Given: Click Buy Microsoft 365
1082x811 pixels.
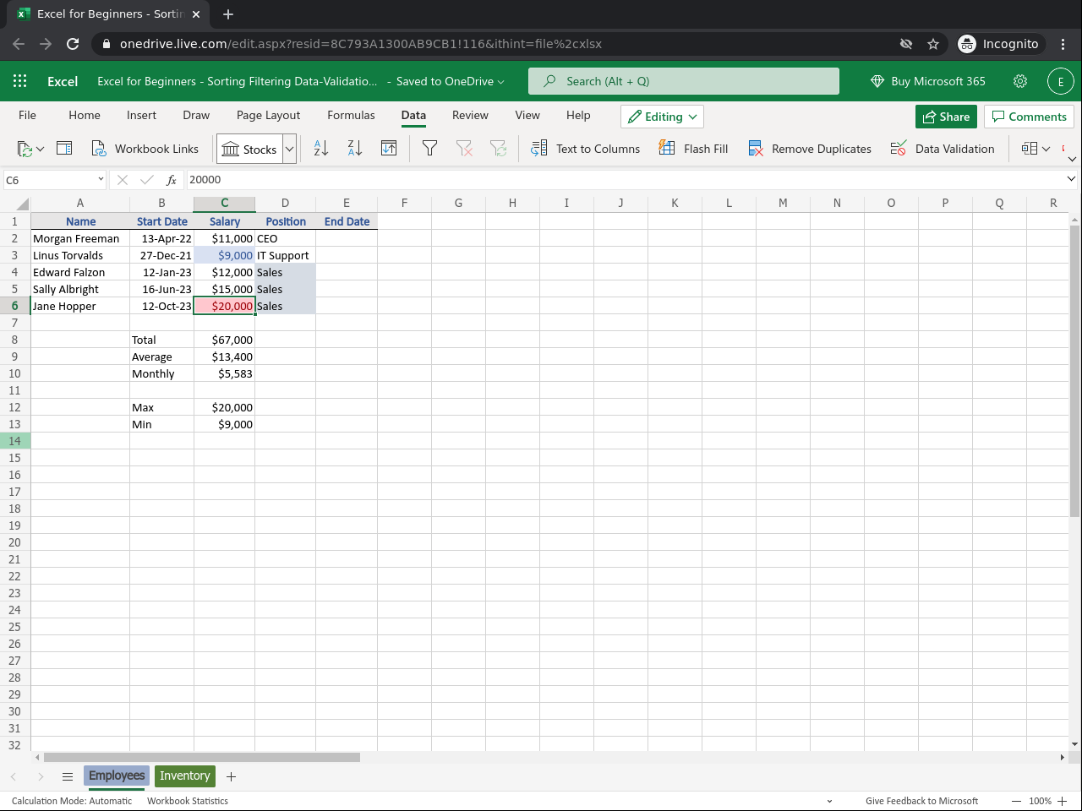Looking at the screenshot, I should tap(927, 81).
